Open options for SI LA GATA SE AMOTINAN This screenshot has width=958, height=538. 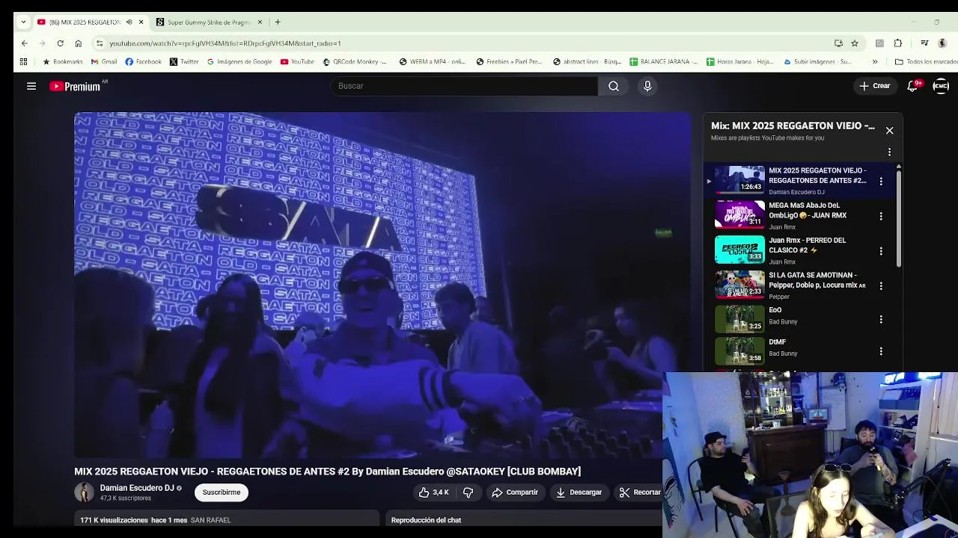point(881,285)
